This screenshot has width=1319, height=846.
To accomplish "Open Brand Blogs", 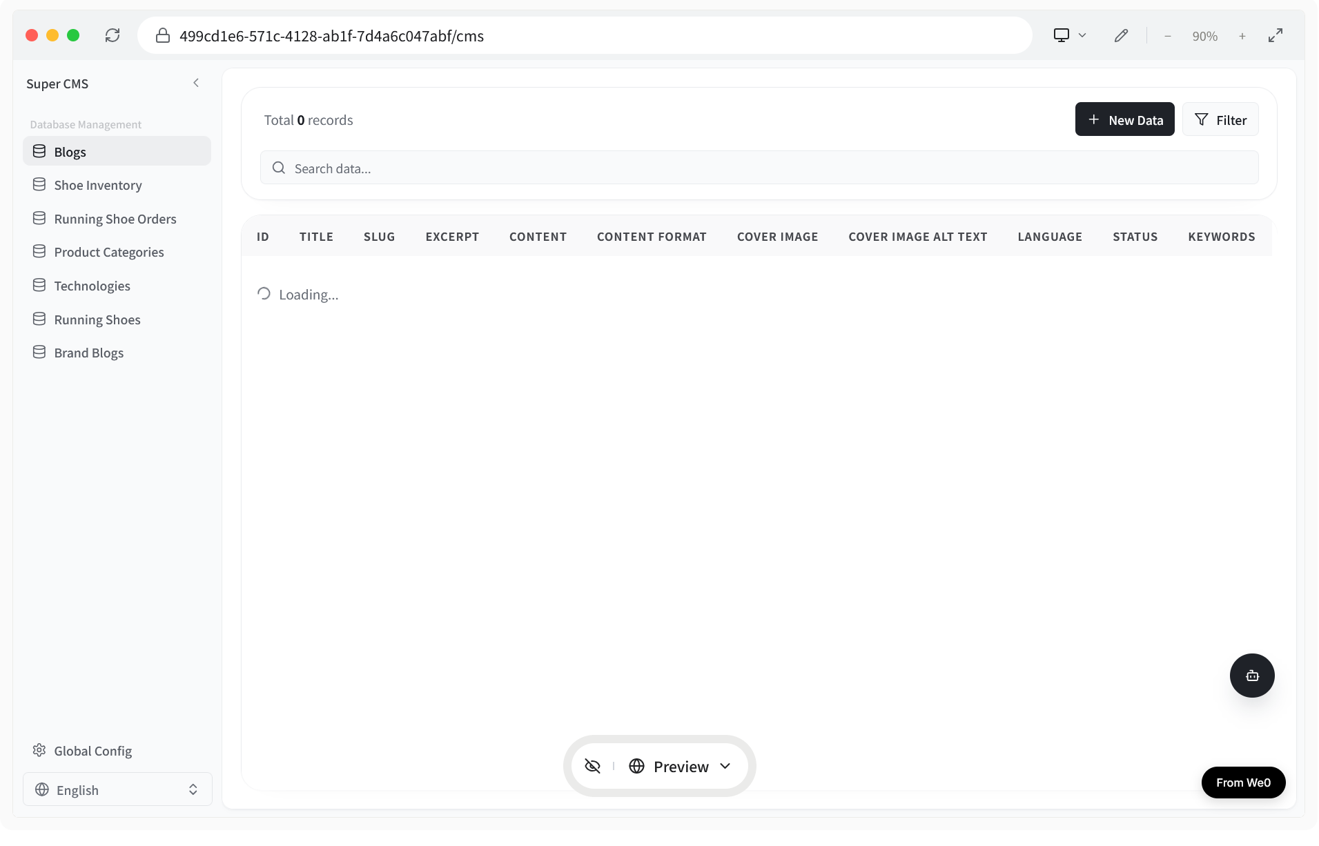I will [117, 353].
